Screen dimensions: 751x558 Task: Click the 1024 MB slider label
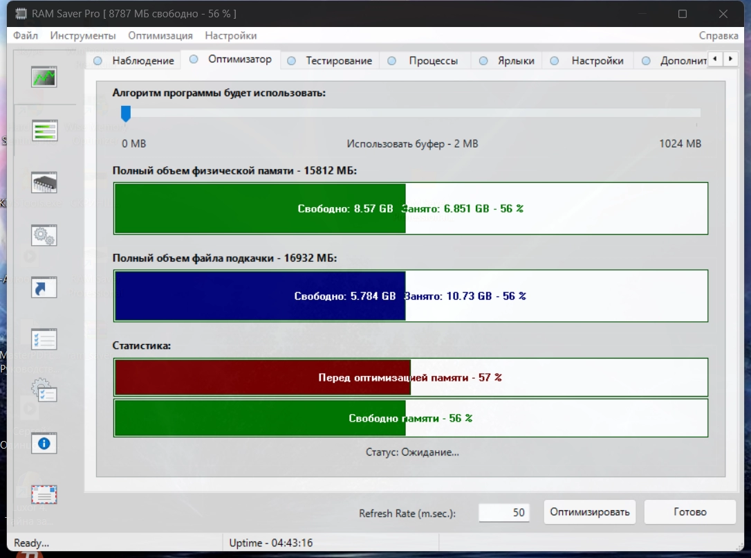(680, 144)
